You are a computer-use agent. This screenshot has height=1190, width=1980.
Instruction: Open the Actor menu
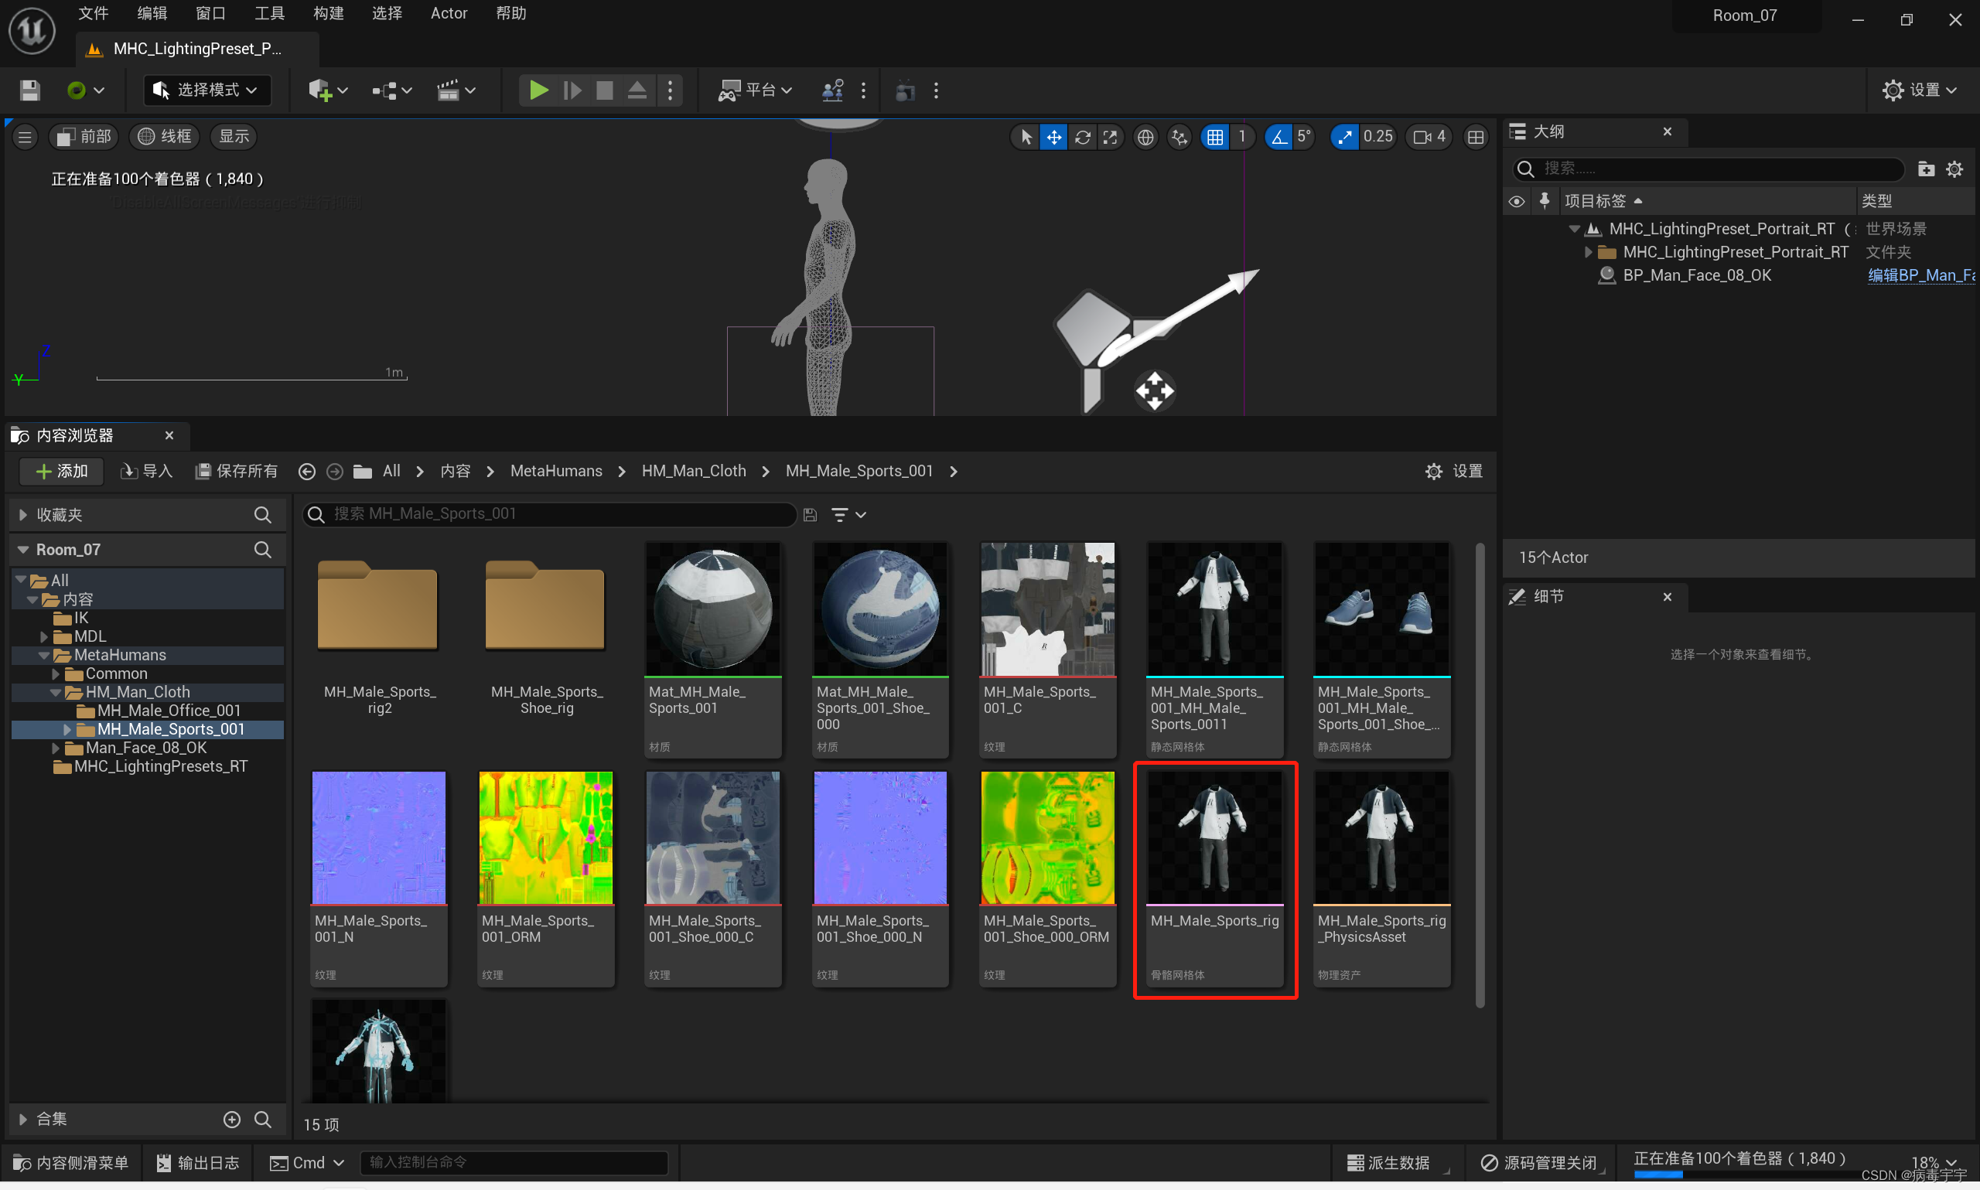pos(449,14)
